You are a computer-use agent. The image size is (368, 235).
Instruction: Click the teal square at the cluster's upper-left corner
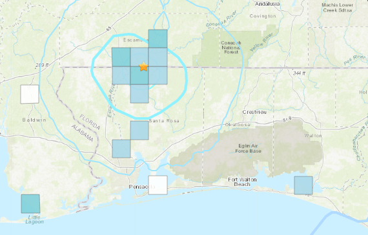tap(121, 57)
